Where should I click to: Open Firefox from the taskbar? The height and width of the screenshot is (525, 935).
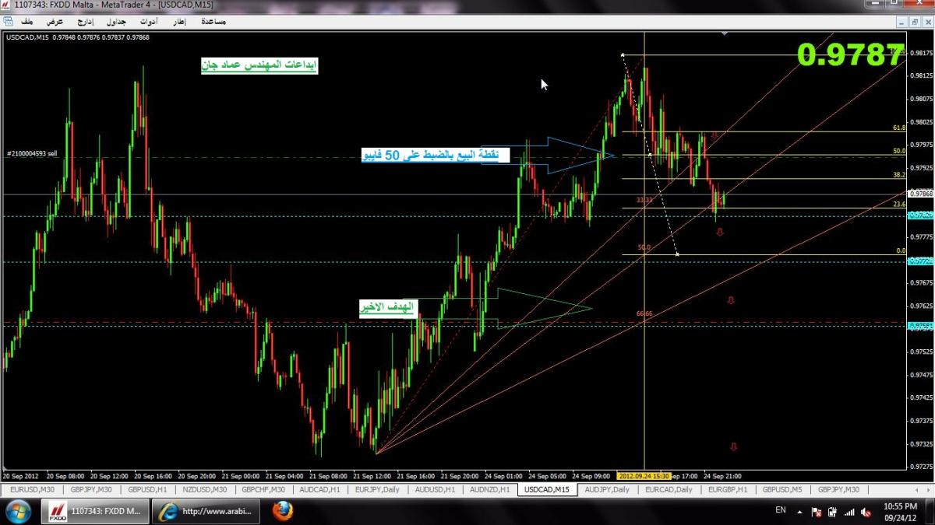(x=283, y=511)
